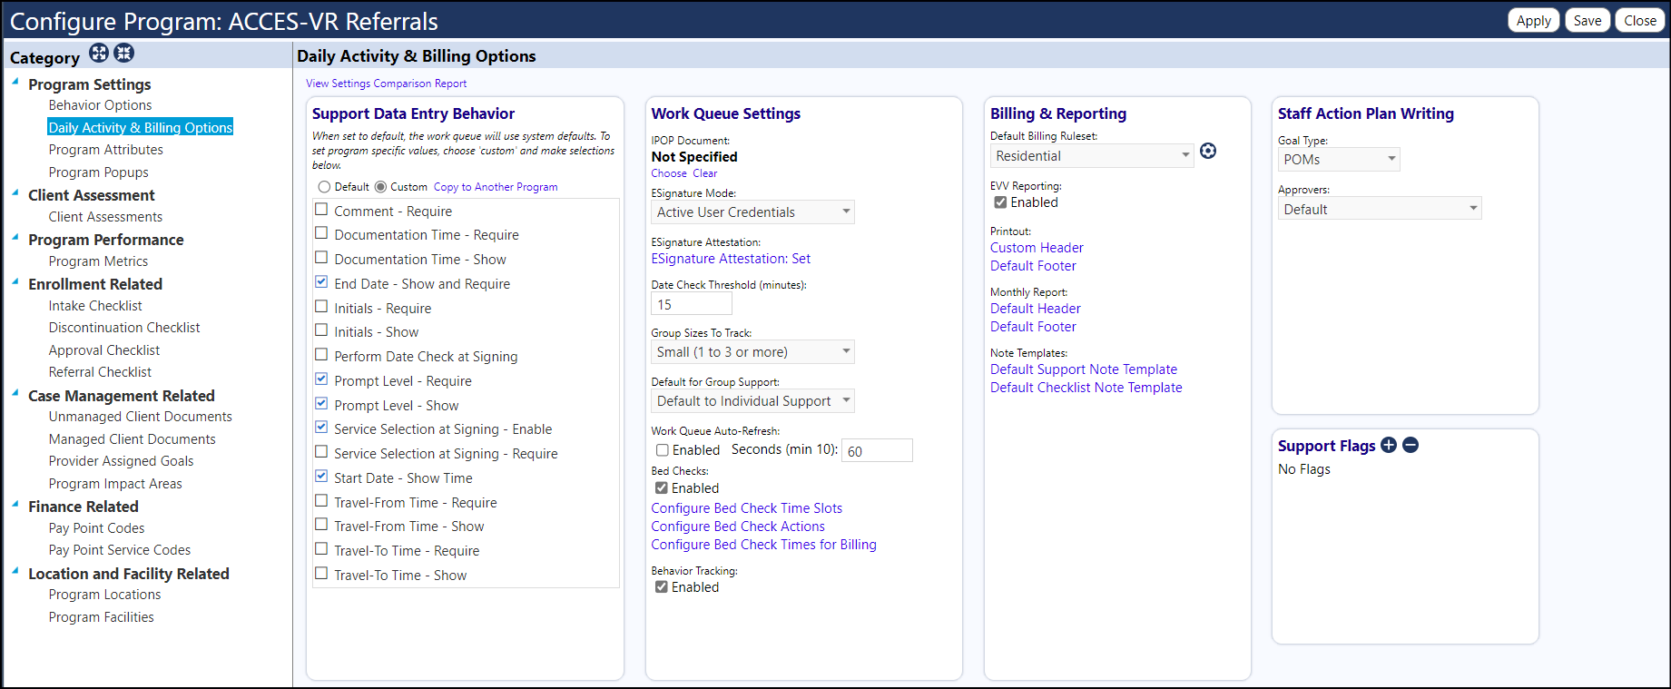The image size is (1671, 689).
Task: Open Default Billing Ruleset dropdown
Action: tap(1092, 156)
